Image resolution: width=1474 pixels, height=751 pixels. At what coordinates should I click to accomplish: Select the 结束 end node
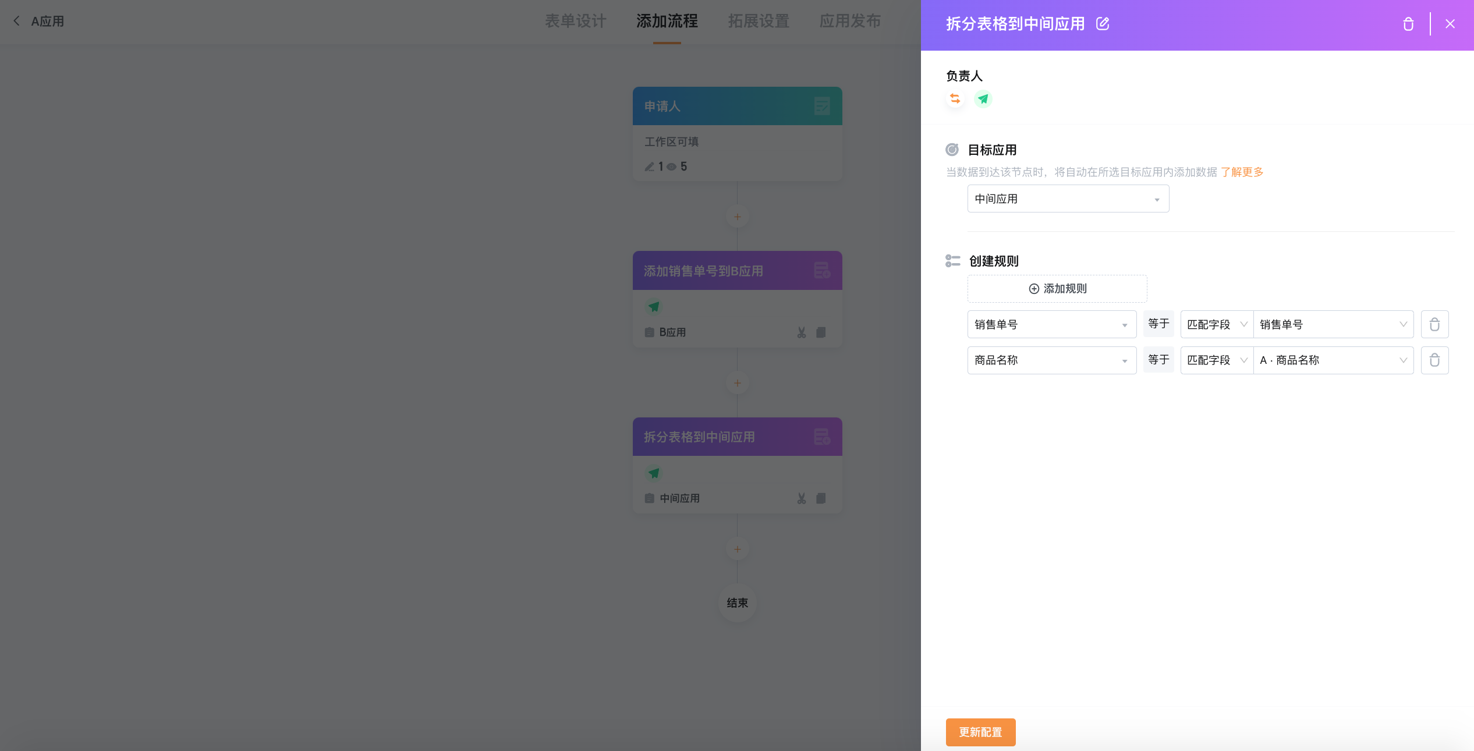tap(737, 603)
